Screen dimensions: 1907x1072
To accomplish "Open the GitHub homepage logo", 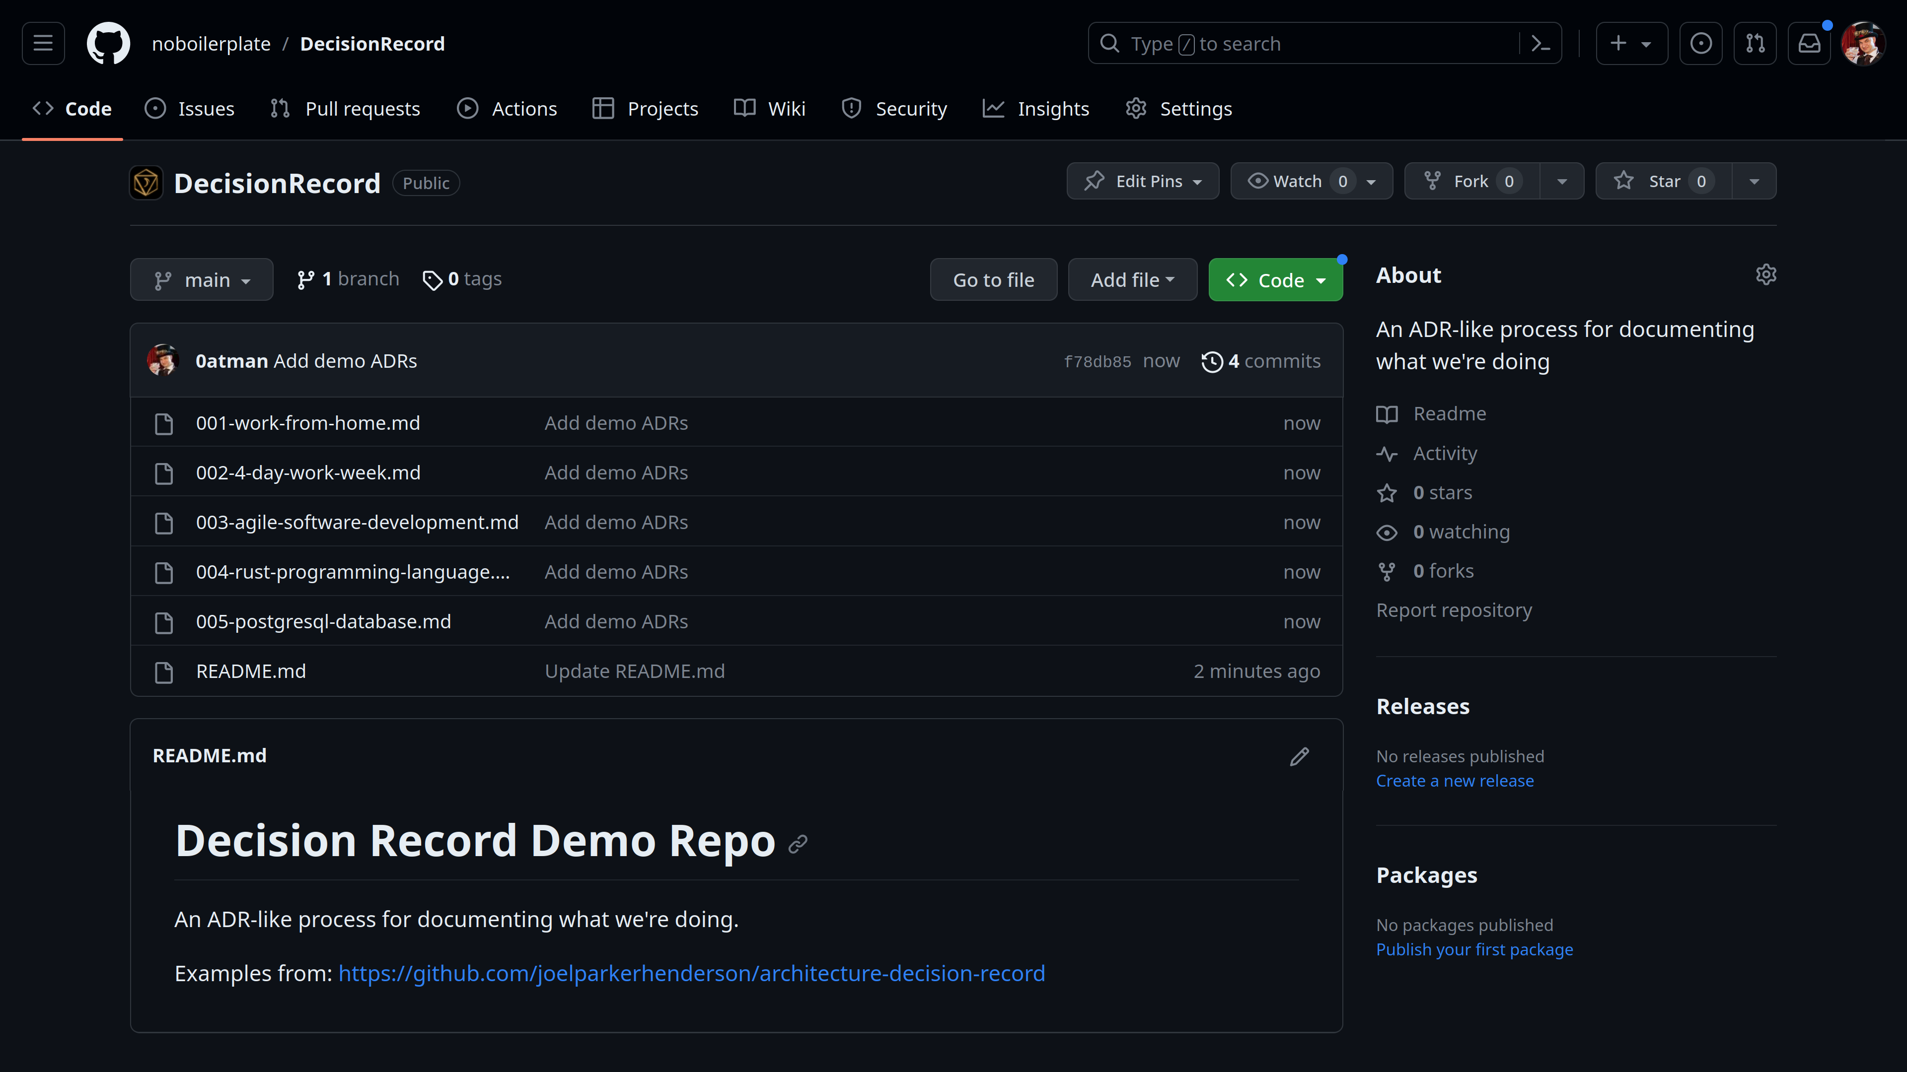I will [108, 44].
